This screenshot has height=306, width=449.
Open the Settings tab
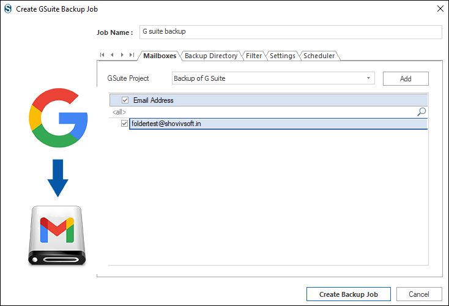[283, 56]
